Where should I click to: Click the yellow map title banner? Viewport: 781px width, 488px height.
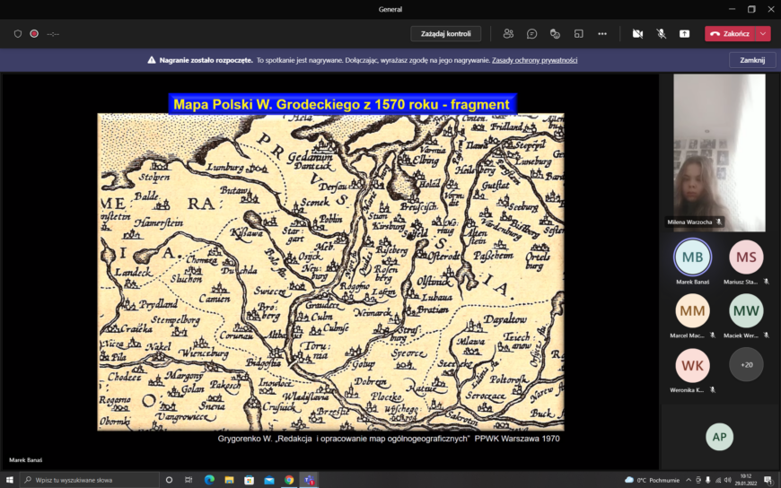pos(342,104)
